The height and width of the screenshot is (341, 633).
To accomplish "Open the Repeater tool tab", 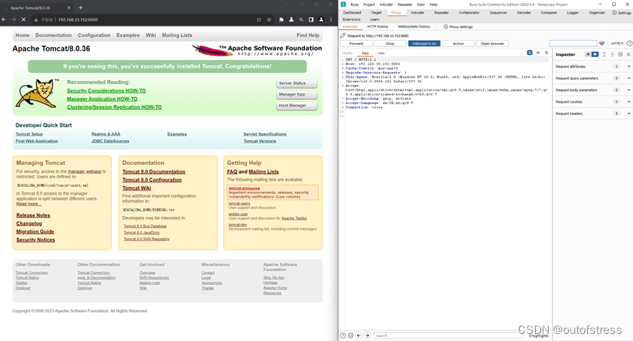I will (x=442, y=13).
